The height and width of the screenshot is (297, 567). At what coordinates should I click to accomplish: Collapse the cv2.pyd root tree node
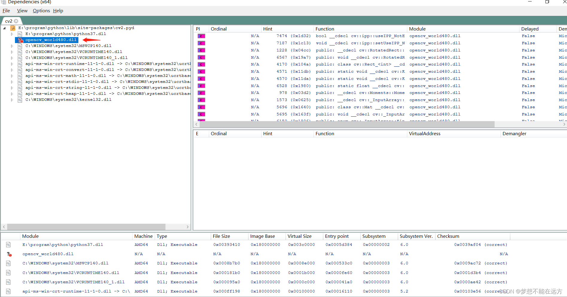(x=4, y=28)
